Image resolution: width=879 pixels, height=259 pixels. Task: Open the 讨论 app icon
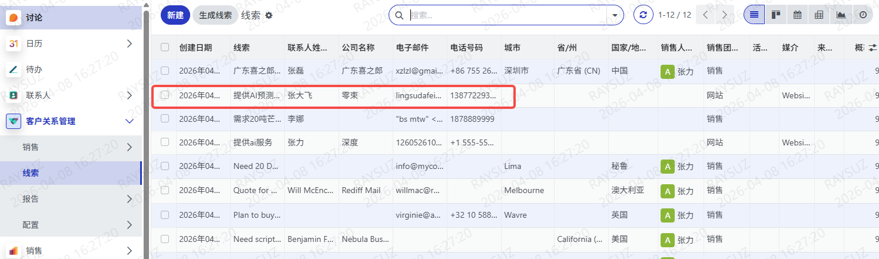coord(14,18)
